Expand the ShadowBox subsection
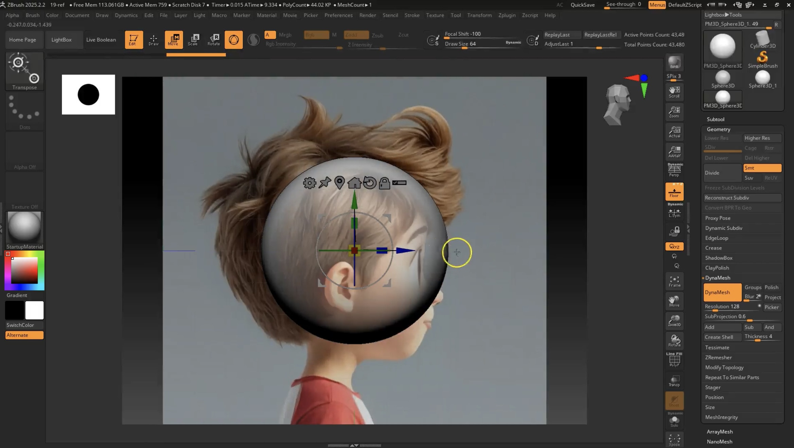Image resolution: width=794 pixels, height=448 pixels. 719,258
